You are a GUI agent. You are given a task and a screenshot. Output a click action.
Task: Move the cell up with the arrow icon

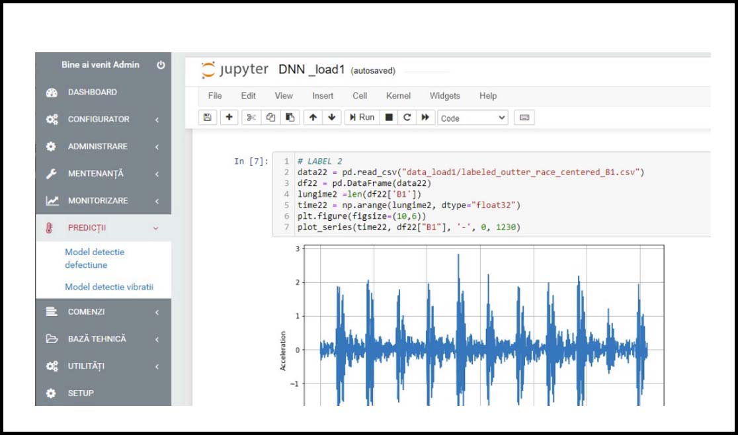click(313, 117)
